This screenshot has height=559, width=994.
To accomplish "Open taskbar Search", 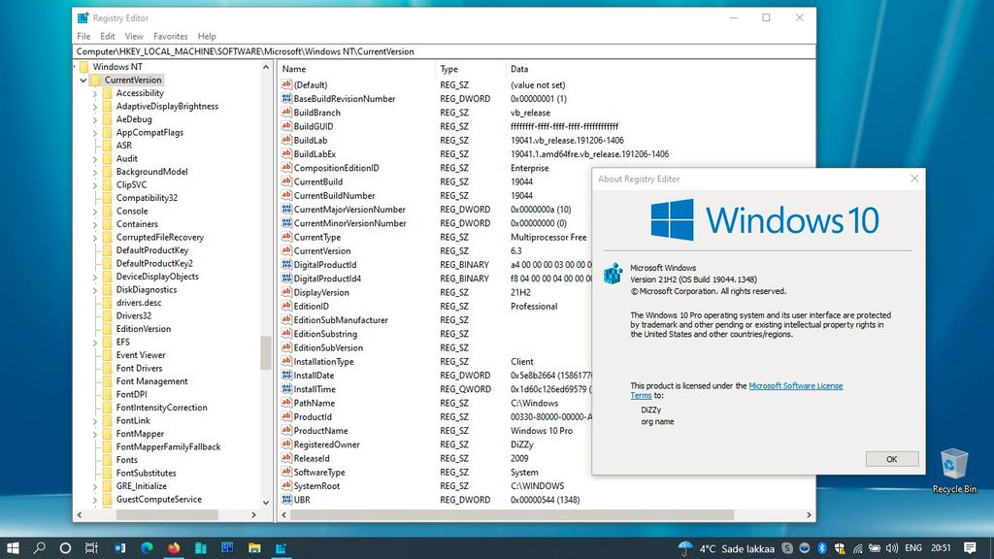I will click(x=39, y=547).
